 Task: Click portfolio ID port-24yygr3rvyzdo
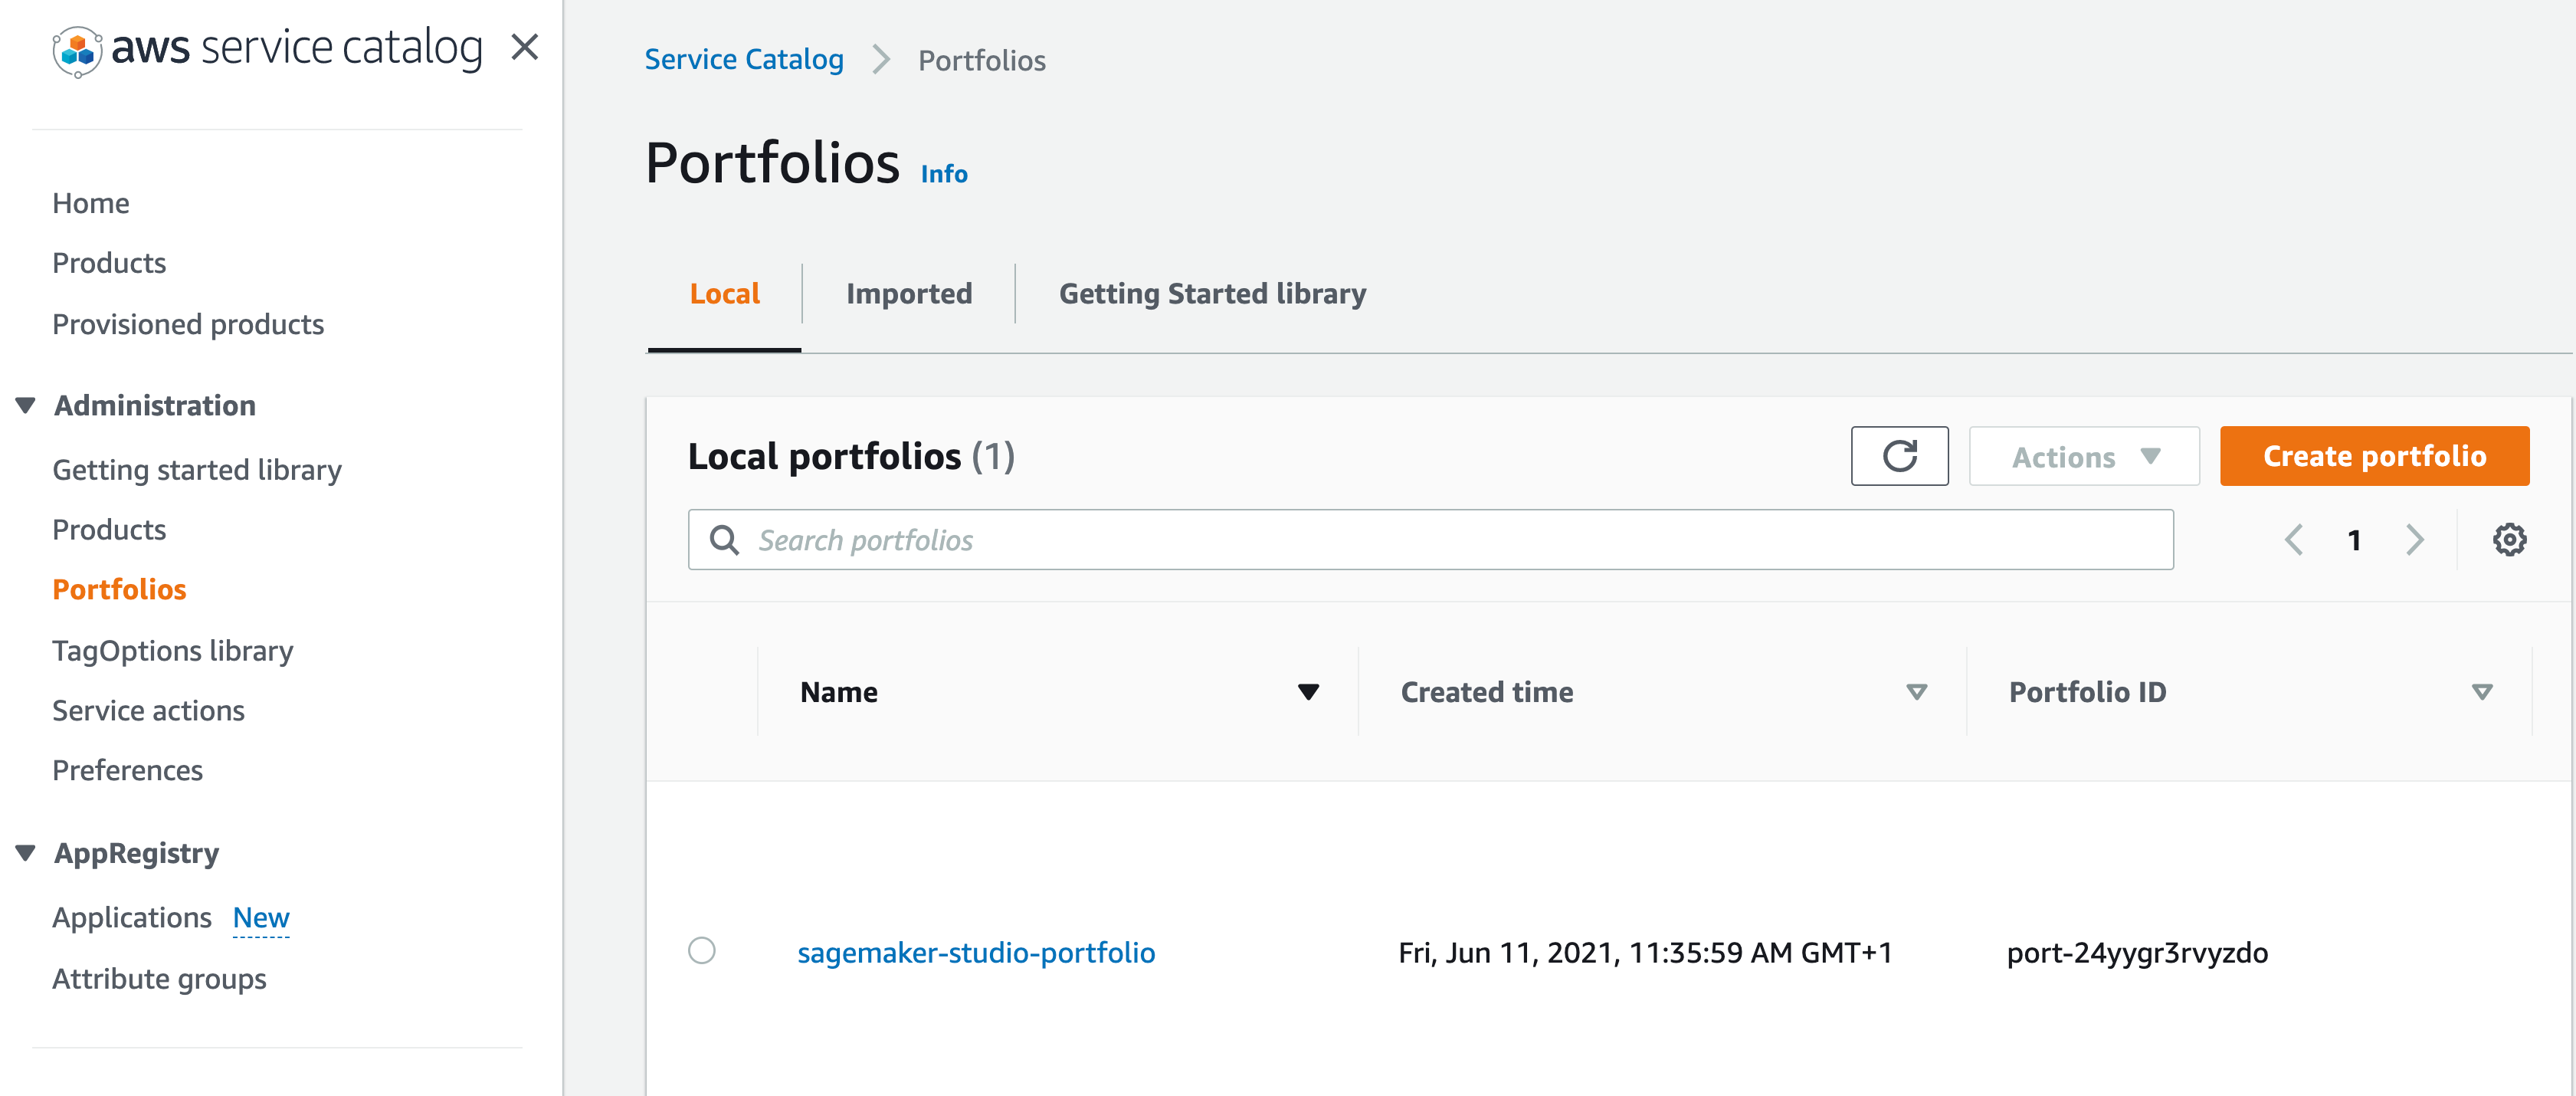[x=2137, y=953]
